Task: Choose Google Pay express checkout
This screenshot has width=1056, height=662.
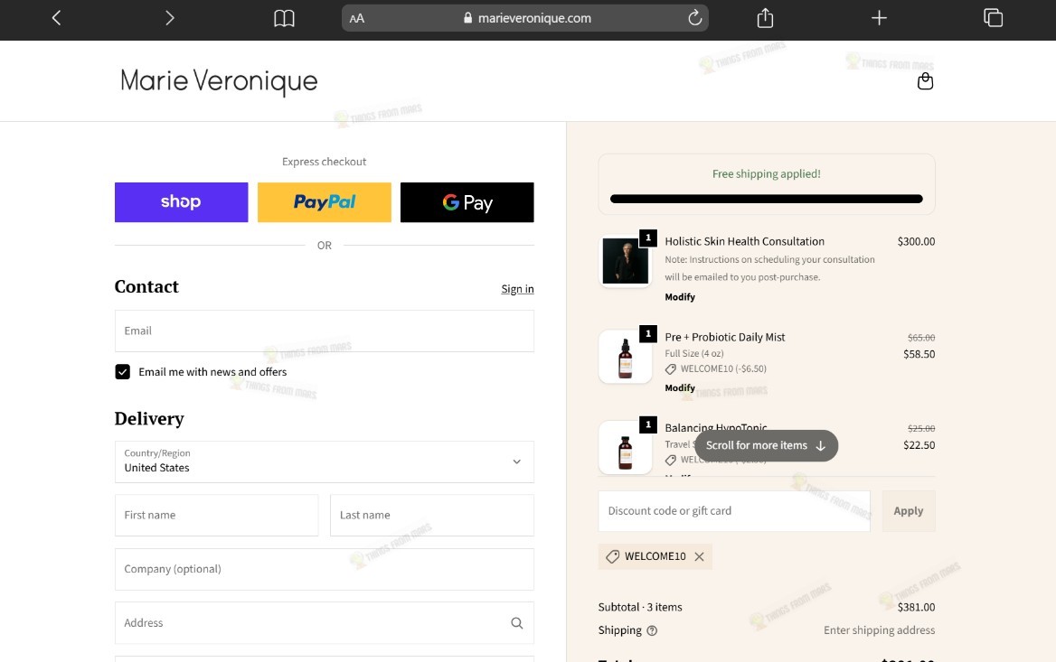Action: point(467,201)
